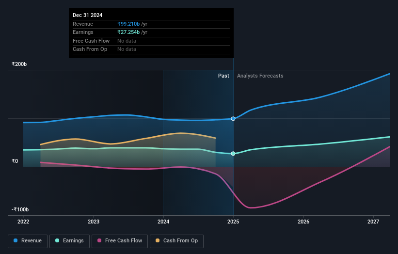Image resolution: width=398 pixels, height=254 pixels.
Task: Select the 2022 x-axis label
Action: tap(23, 222)
